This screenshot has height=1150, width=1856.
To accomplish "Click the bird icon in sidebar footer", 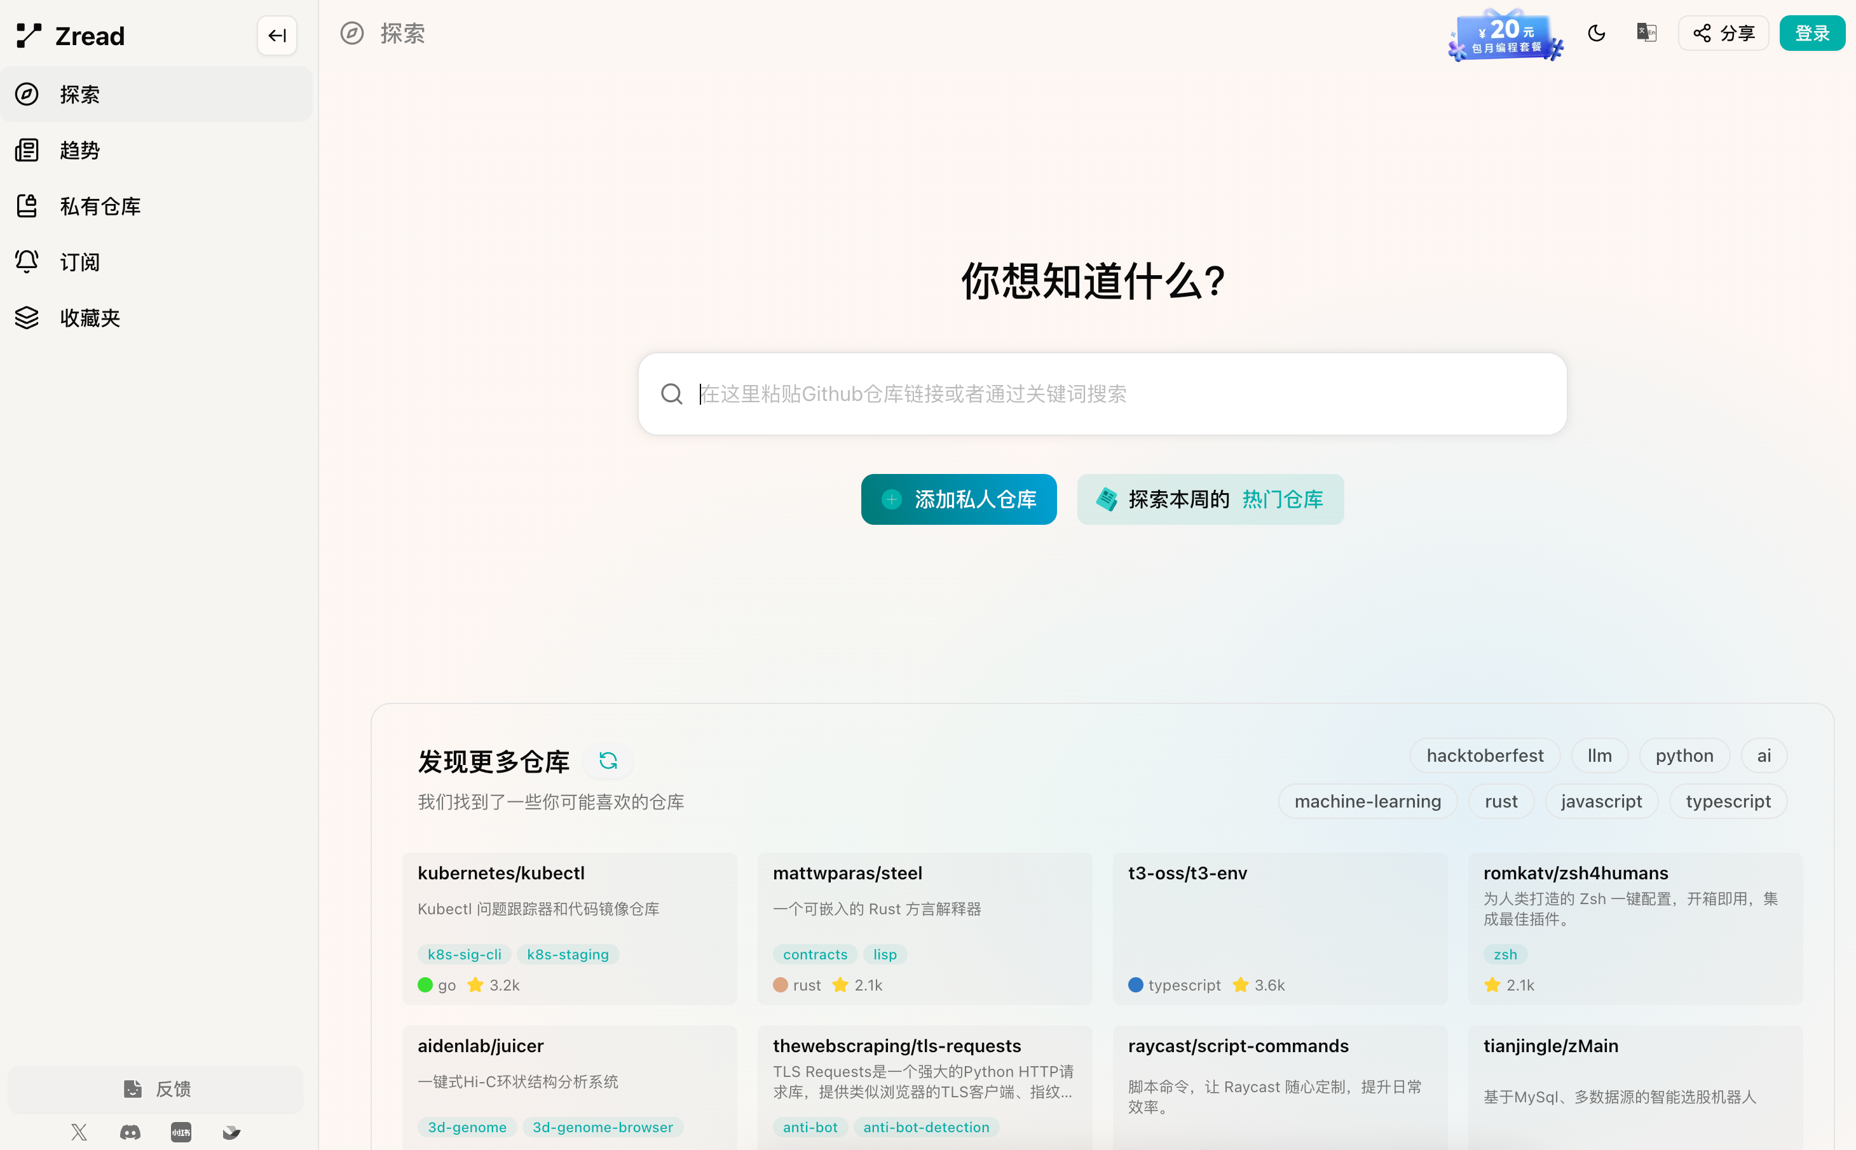I will coord(232,1132).
